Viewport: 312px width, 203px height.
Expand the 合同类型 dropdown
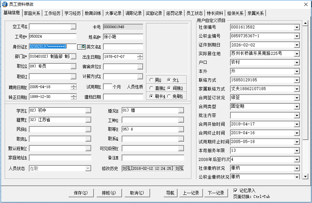(x=297, y=107)
